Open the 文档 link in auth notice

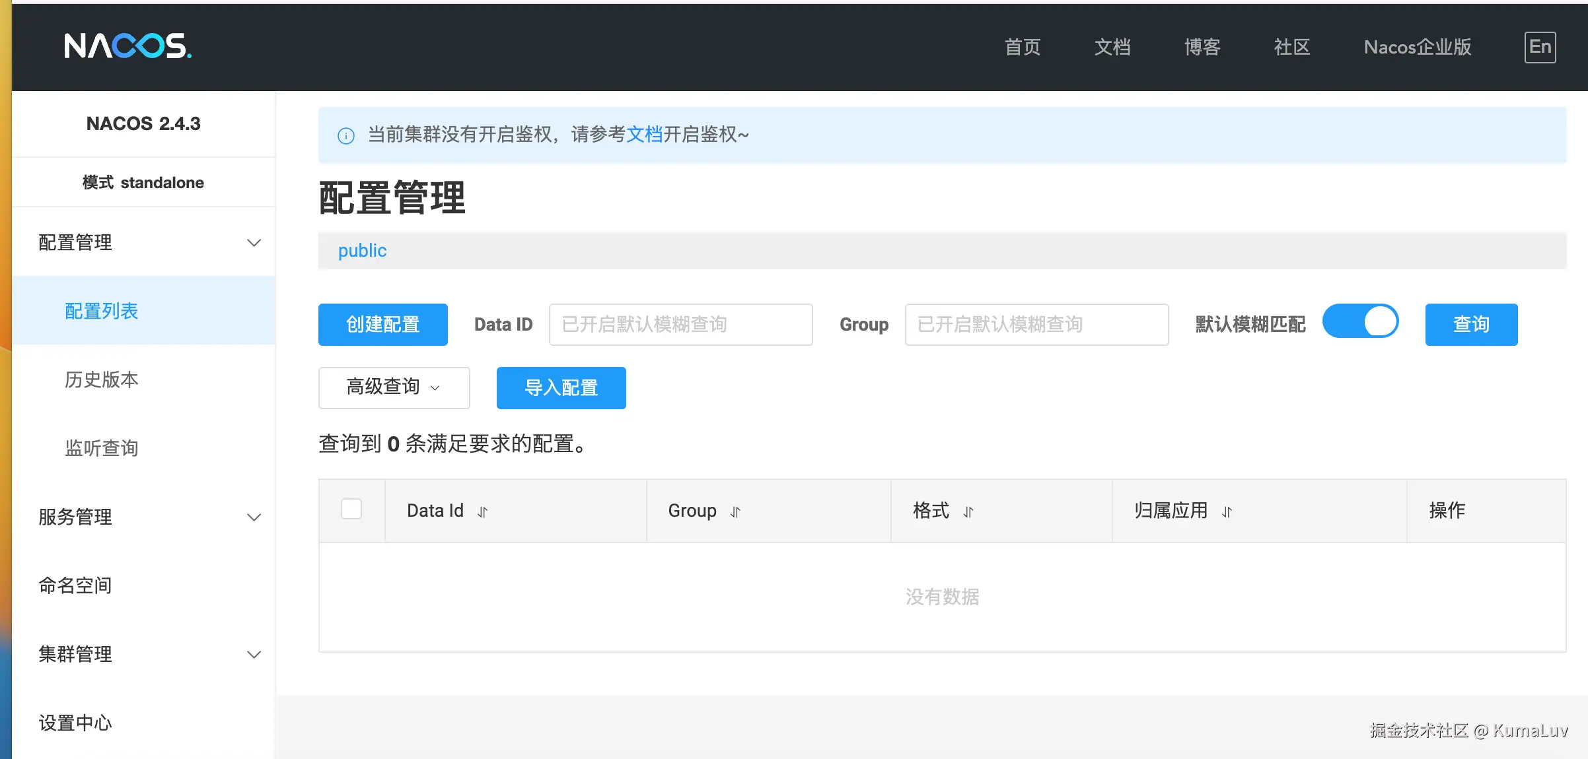pos(644,135)
